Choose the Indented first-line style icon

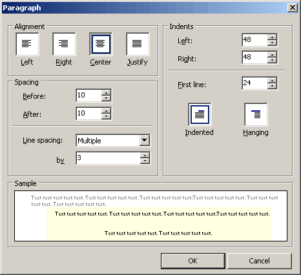(200, 114)
